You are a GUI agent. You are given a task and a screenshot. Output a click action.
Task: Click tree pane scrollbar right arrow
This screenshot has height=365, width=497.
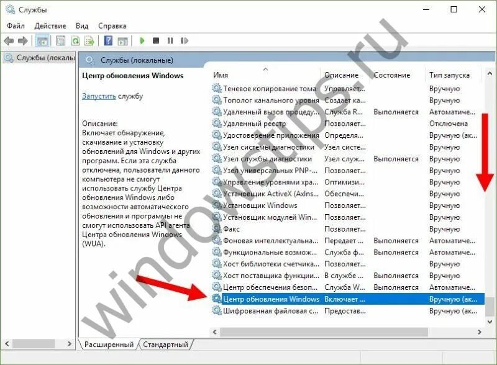click(70, 343)
